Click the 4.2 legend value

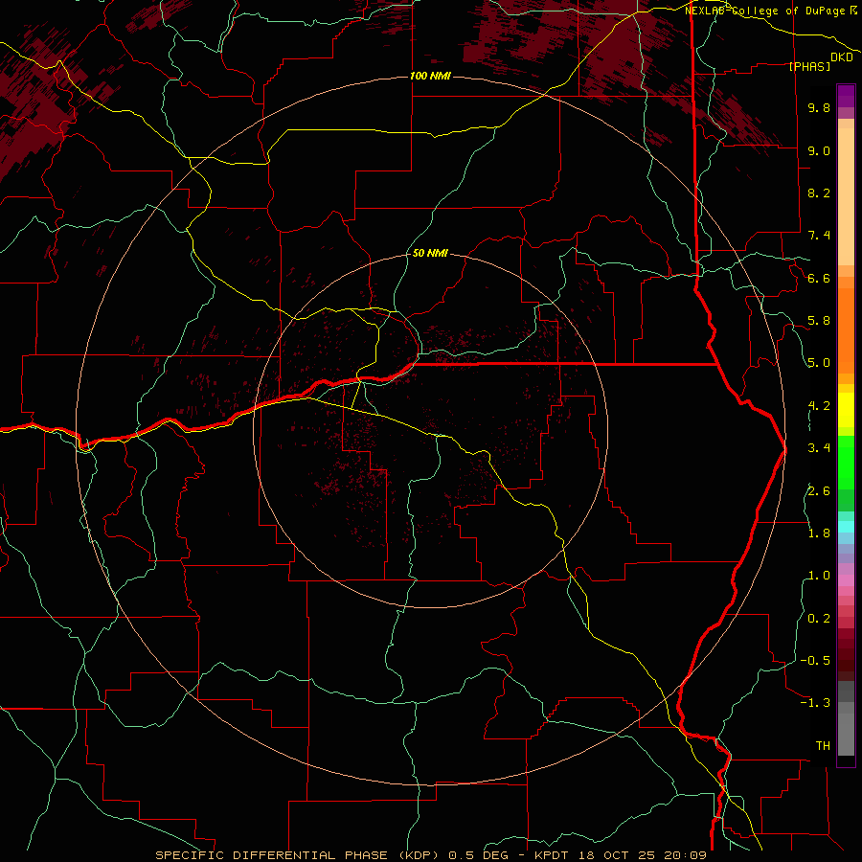coord(819,406)
